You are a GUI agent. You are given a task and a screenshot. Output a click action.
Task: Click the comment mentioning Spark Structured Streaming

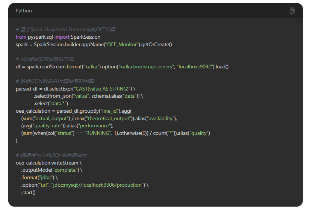pos(66,30)
